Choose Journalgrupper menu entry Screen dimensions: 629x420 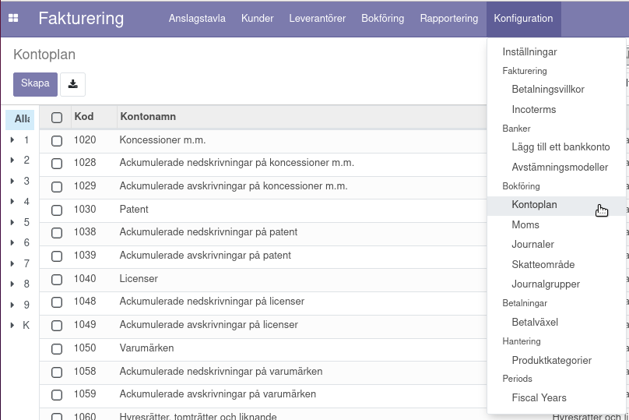546,284
